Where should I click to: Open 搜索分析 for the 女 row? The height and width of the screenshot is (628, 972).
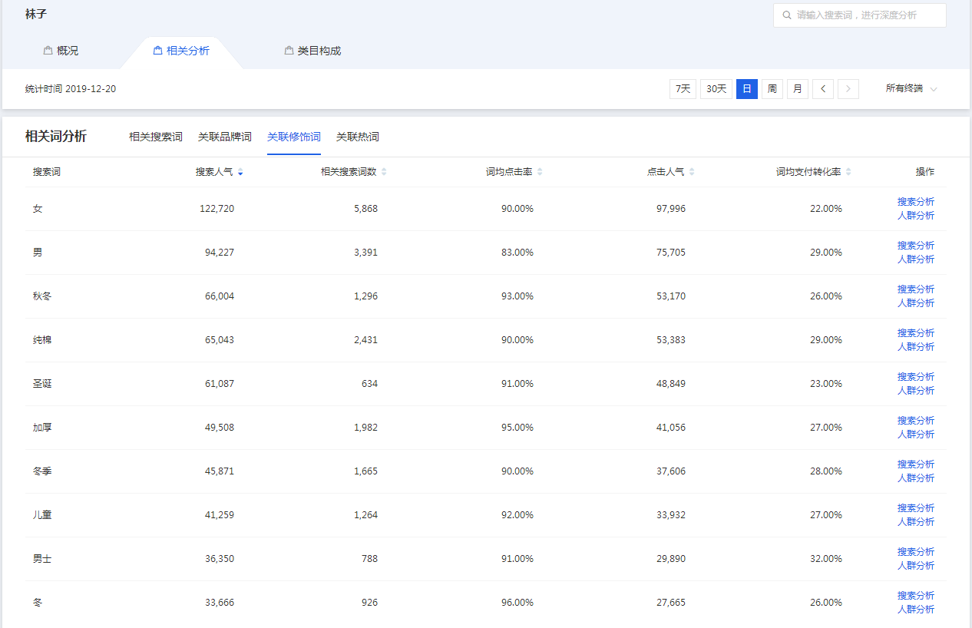pyautogui.click(x=916, y=202)
